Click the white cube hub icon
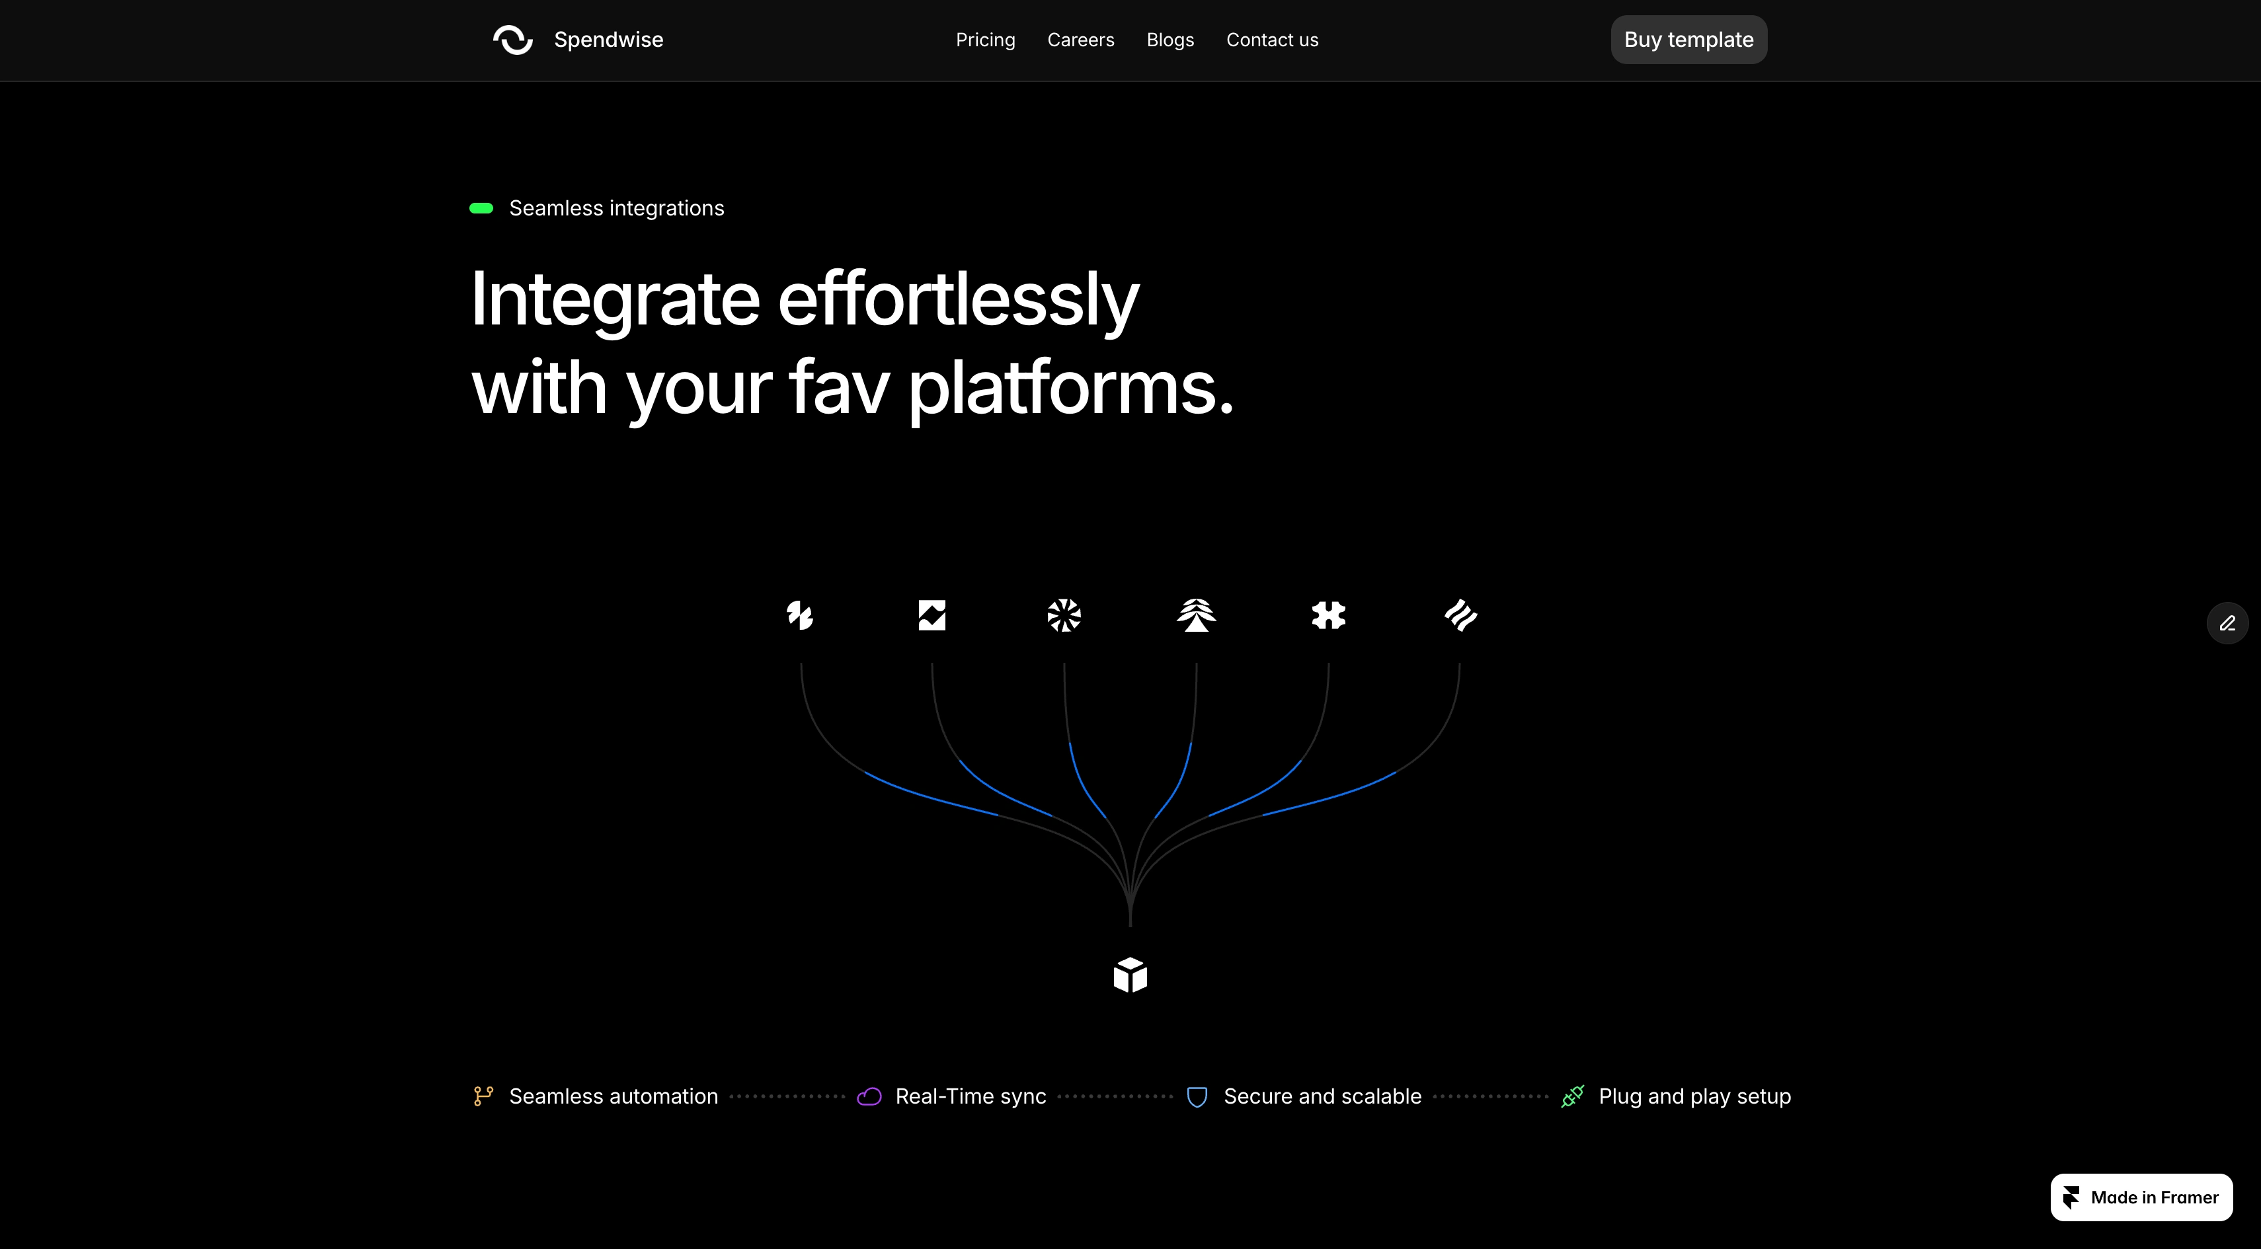The height and width of the screenshot is (1249, 2261). pos(1130,975)
